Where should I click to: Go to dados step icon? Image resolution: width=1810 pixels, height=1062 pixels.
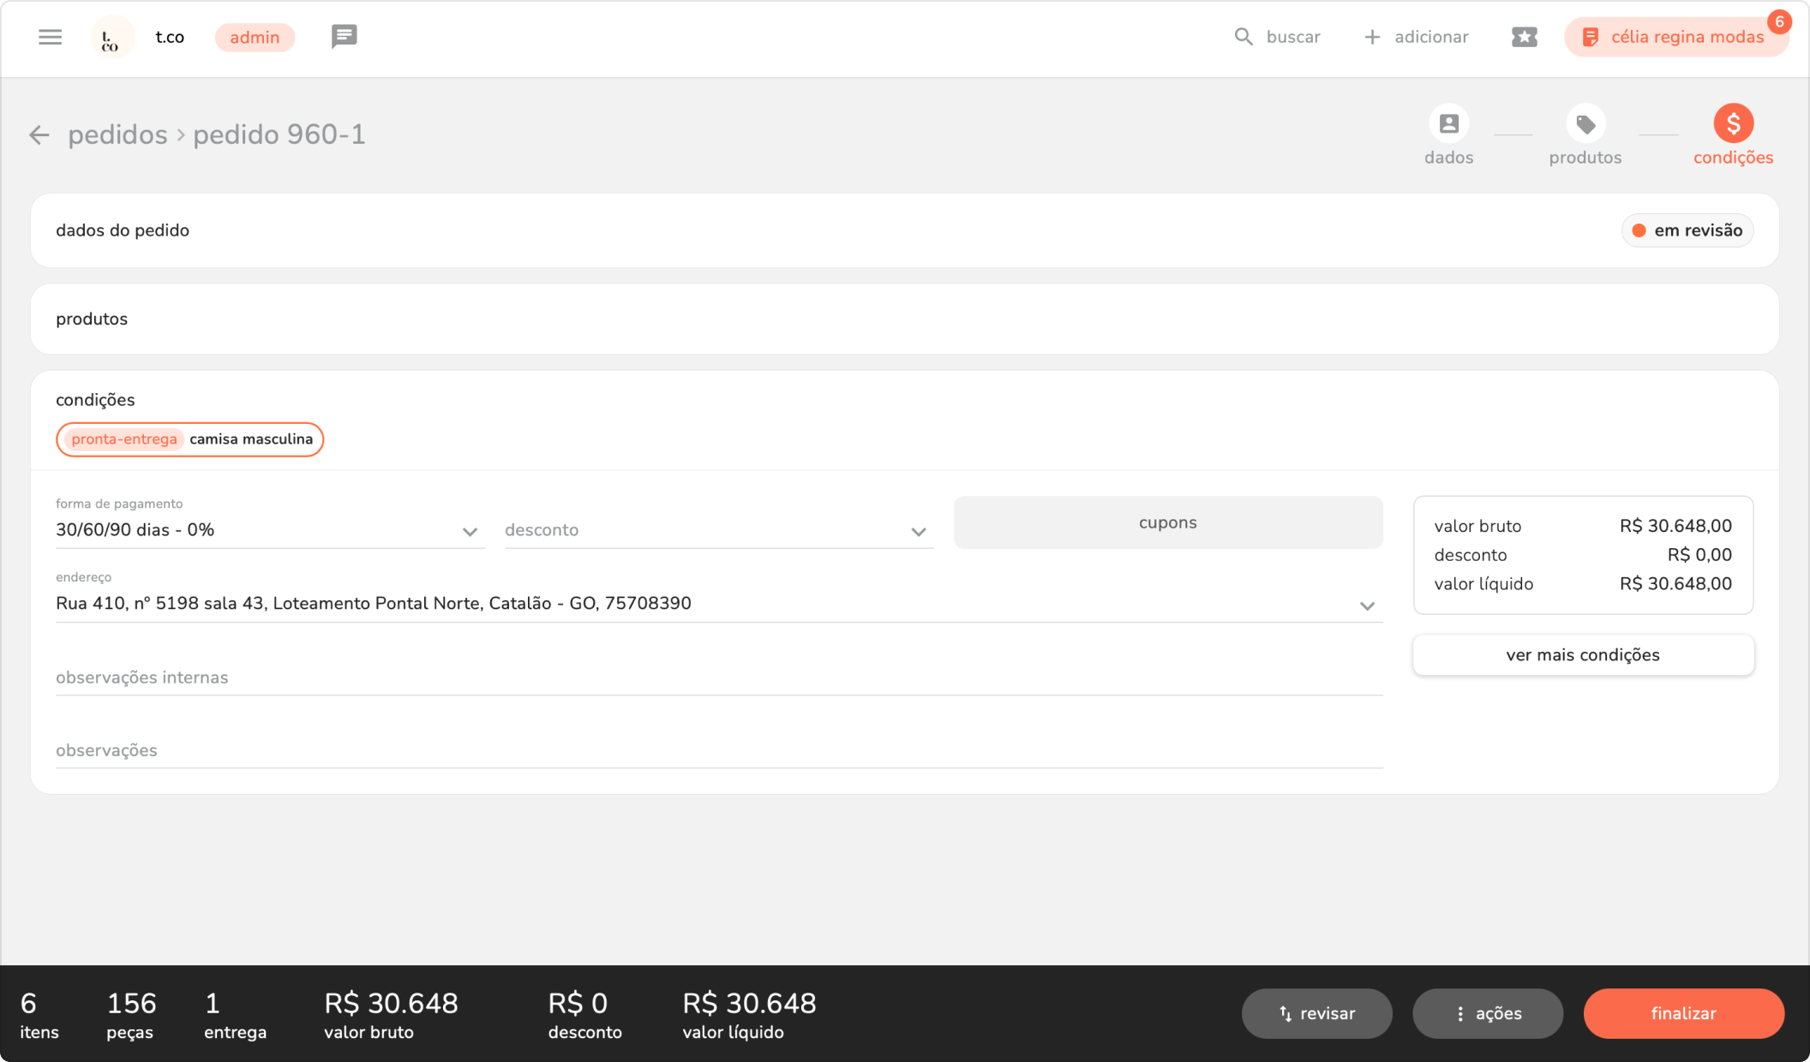coord(1448,124)
